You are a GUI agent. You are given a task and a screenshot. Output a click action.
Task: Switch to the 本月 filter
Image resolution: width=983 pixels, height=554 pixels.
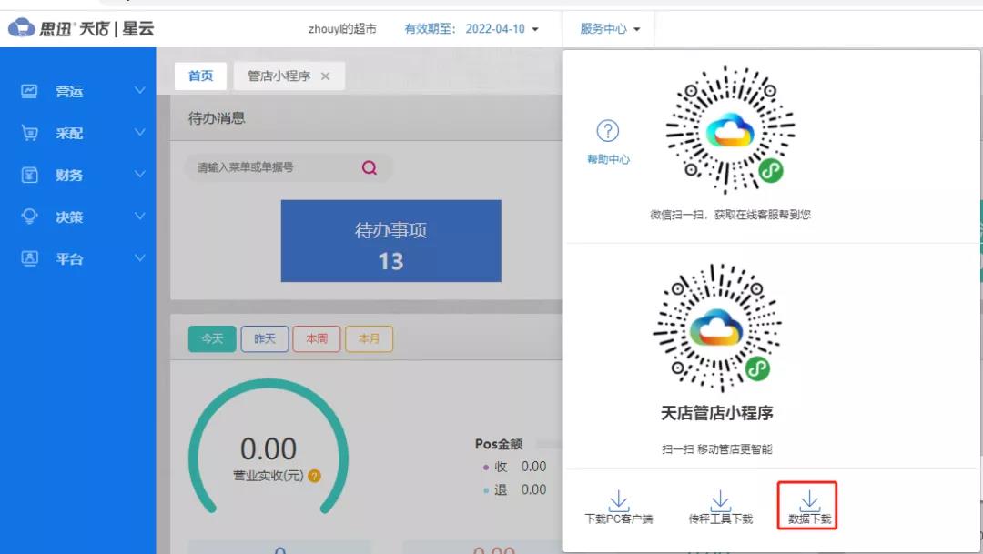(x=370, y=338)
